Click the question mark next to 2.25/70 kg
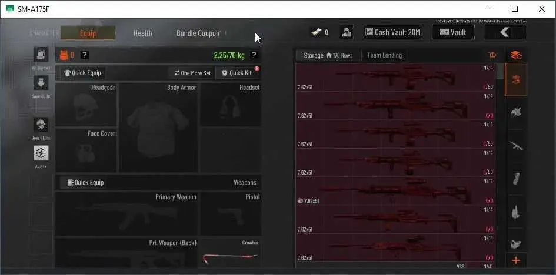Screen dimensions: 556x275 click(x=254, y=55)
